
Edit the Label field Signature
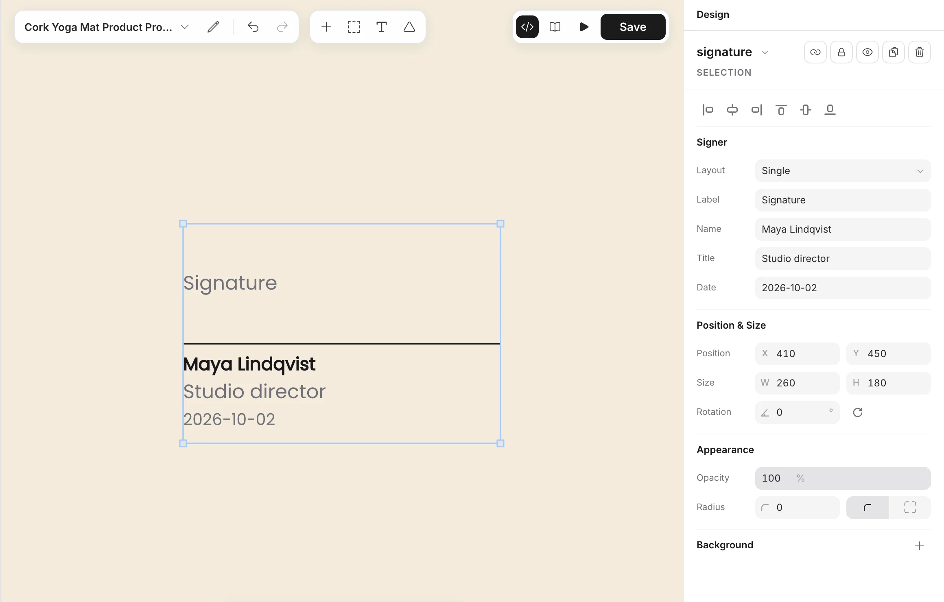pos(843,200)
